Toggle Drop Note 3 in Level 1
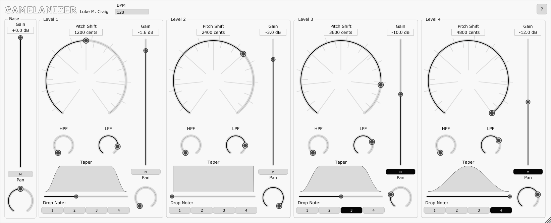Image resolution: width=551 pixels, height=223 pixels. click(x=97, y=210)
